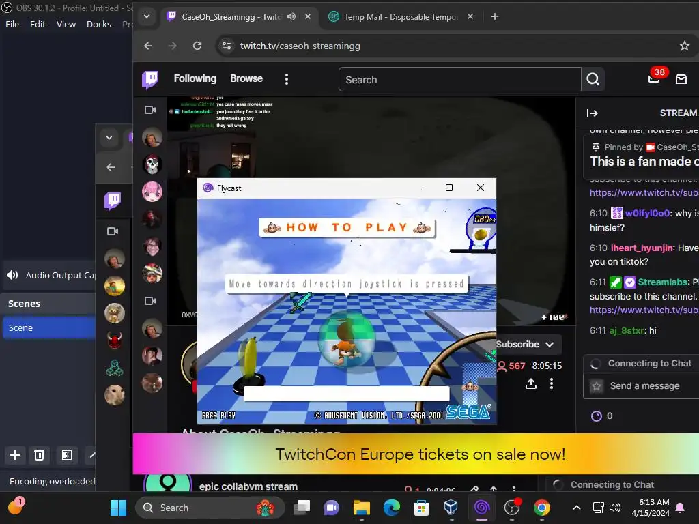The image size is (699, 524).
Task: Go back in the Chrome browser
Action: [x=148, y=46]
